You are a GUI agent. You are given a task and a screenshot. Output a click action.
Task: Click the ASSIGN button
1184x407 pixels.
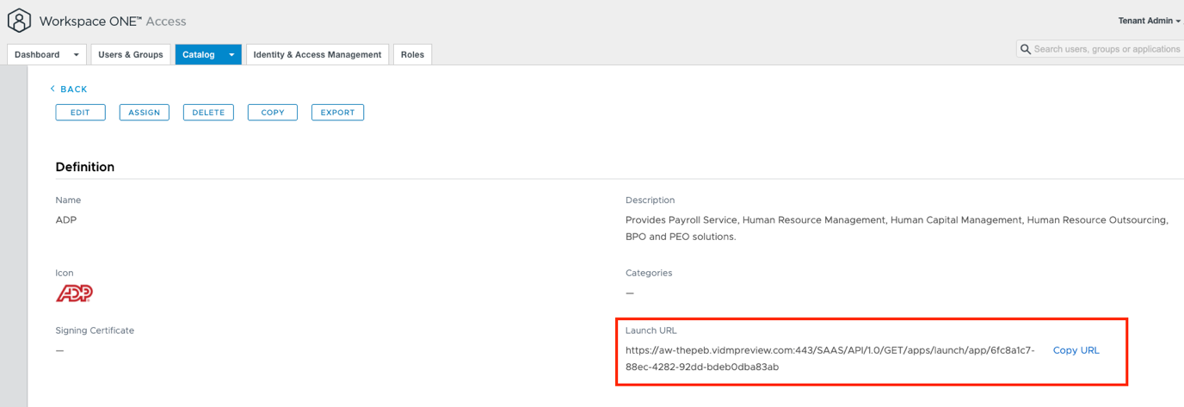click(x=144, y=113)
